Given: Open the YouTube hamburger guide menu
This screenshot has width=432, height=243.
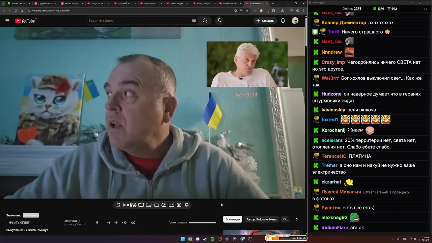Looking at the screenshot, I should (x=7, y=21).
